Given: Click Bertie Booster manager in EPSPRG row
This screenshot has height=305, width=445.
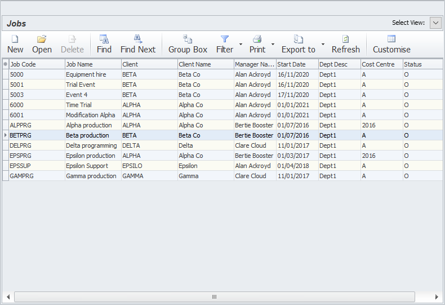Looking at the screenshot, I should click(255, 156).
